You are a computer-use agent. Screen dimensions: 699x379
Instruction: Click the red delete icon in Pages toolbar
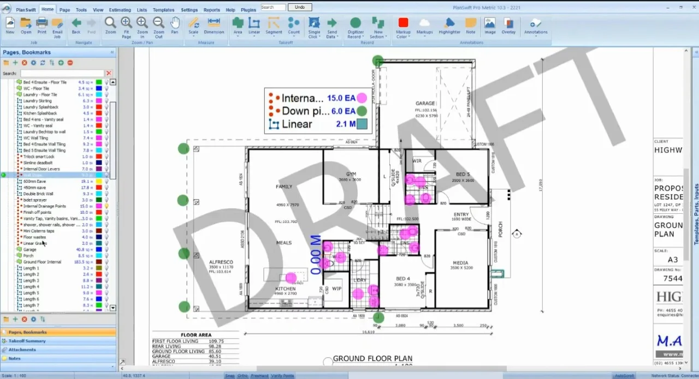point(24,63)
